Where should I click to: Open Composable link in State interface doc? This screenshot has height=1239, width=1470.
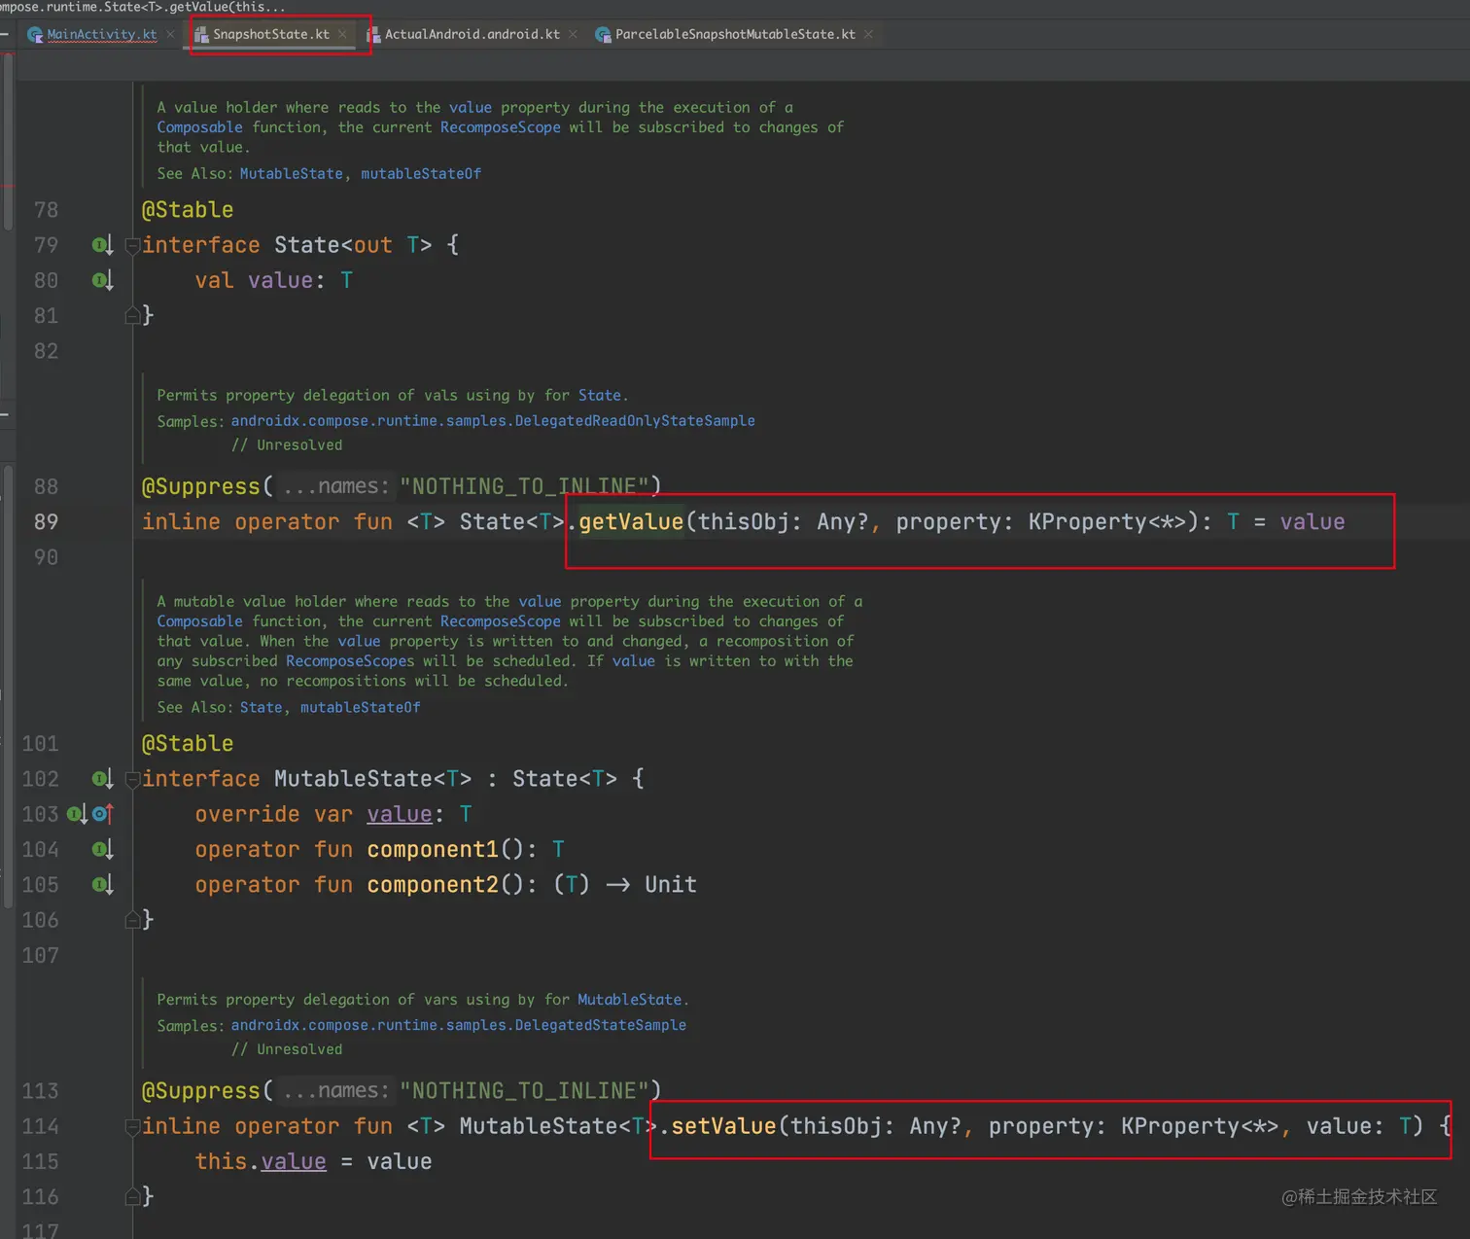pyautogui.click(x=199, y=127)
